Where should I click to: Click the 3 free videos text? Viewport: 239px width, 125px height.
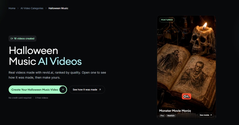tap(42, 98)
